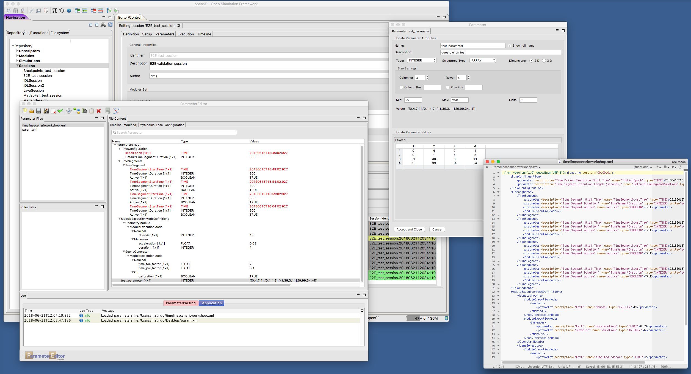This screenshot has width=691, height=374.
Task: Click the green checkmark validate icon
Action: pyautogui.click(x=60, y=111)
